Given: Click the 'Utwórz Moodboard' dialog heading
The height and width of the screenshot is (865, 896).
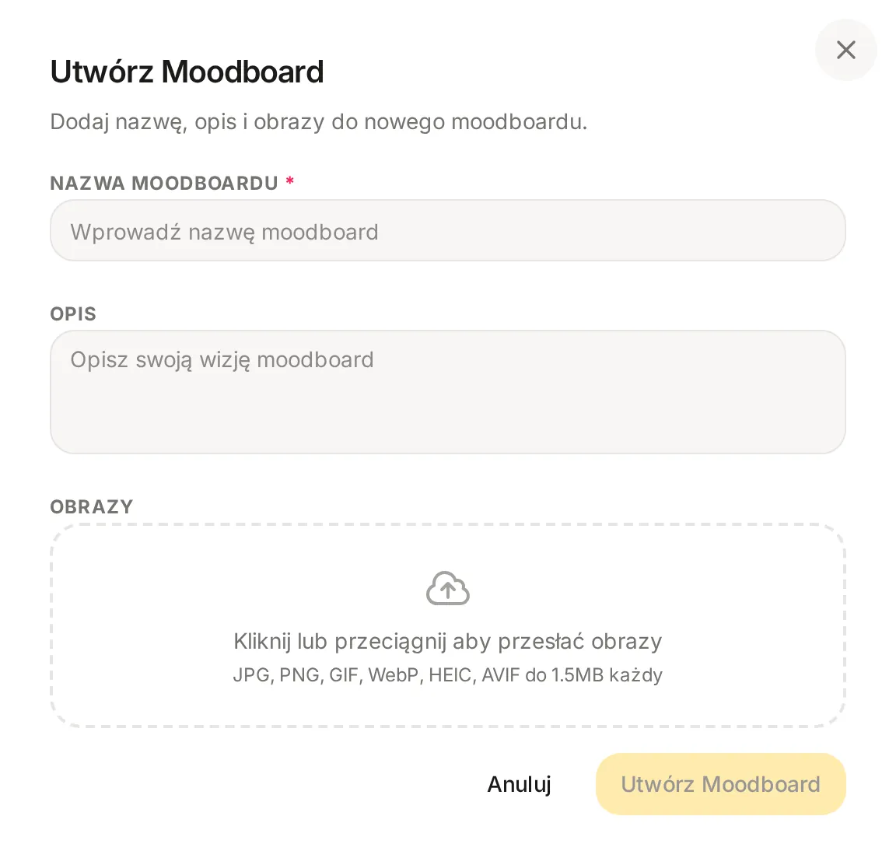Looking at the screenshot, I should pyautogui.click(x=187, y=72).
